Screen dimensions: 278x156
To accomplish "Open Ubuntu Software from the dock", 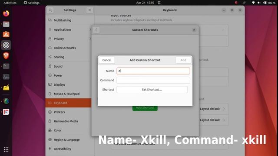I will click(x=6, y=35).
